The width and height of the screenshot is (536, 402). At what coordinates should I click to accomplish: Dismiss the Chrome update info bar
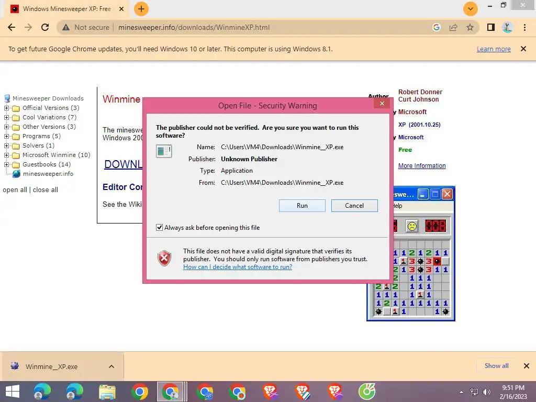(523, 49)
